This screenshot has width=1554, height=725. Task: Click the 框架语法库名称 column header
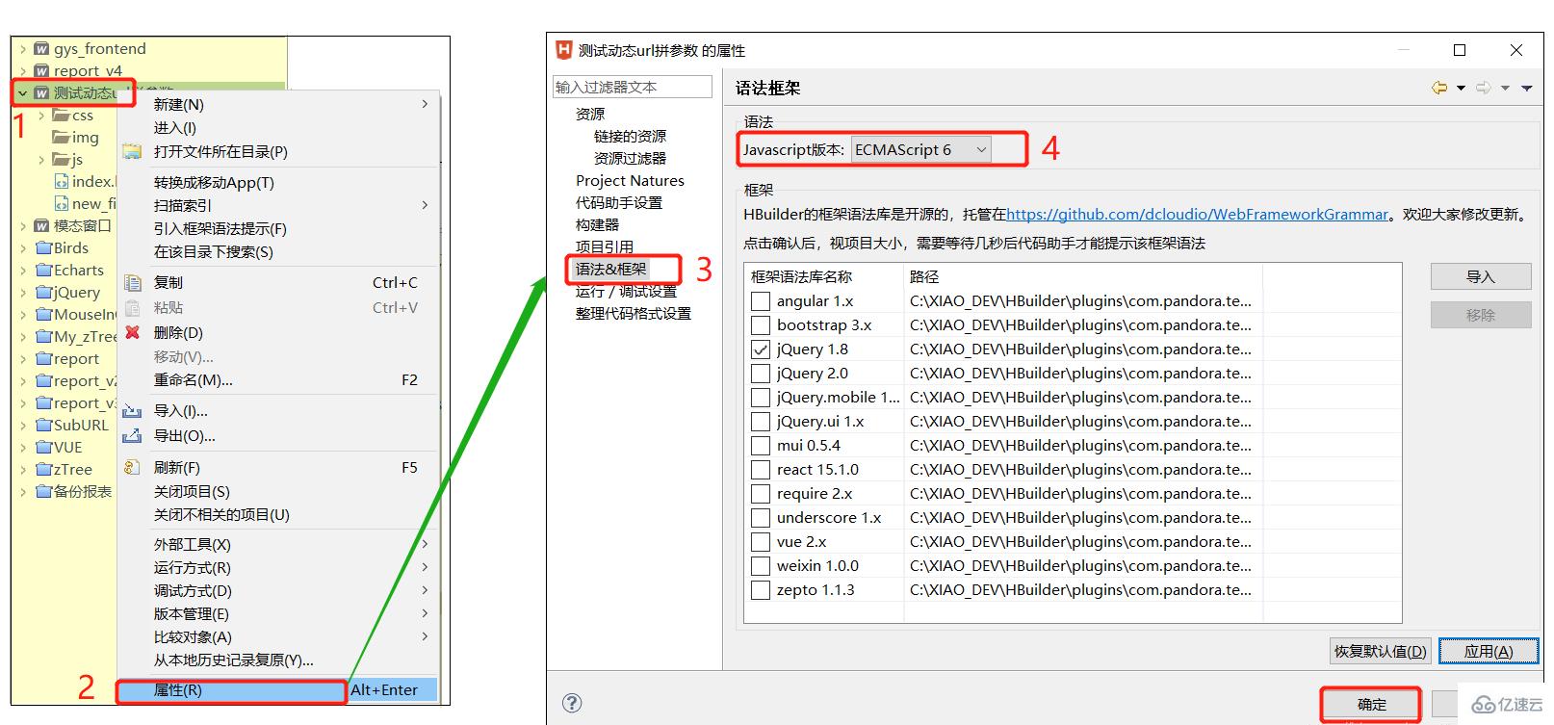click(824, 276)
